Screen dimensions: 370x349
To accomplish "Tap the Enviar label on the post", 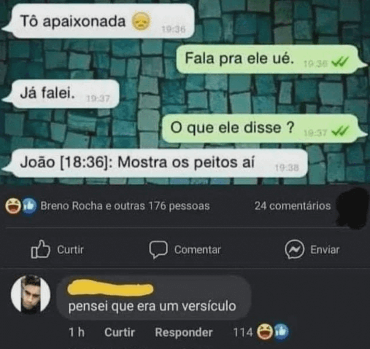I will (x=325, y=250).
